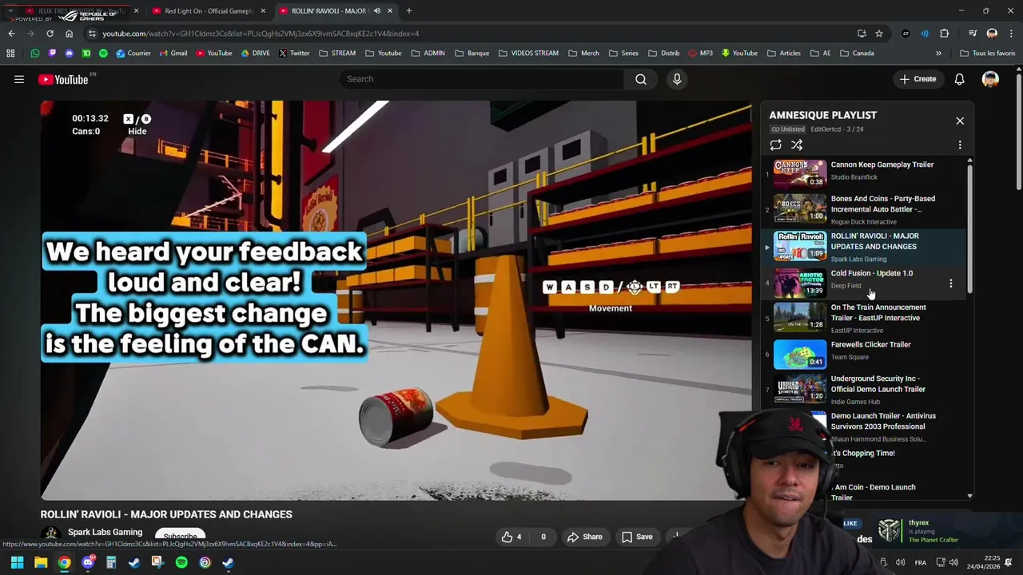
Task: Open Discord from the taskbar
Action: [88, 563]
